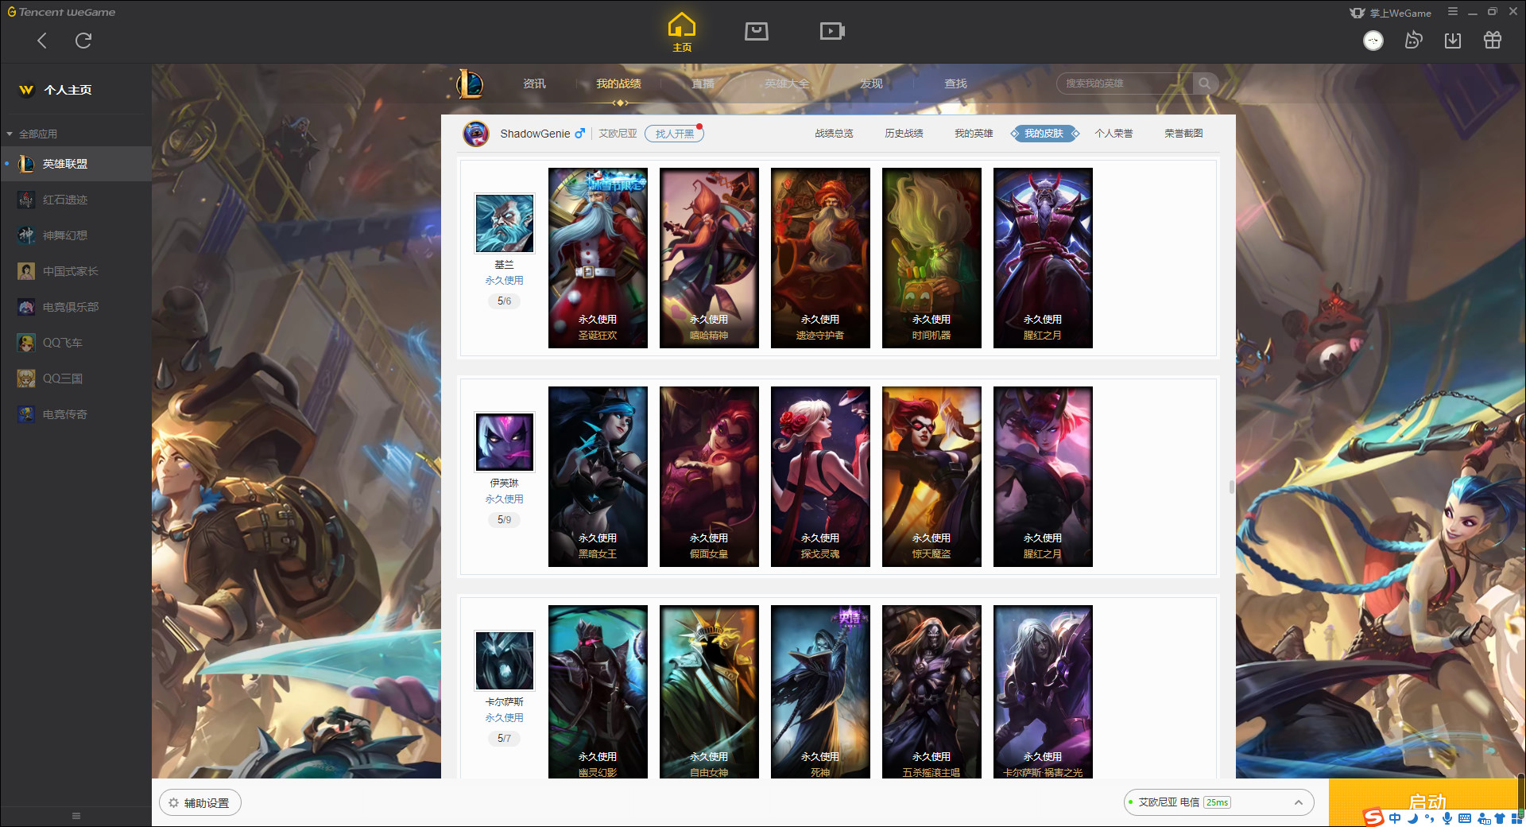Open the 直播 tab
Image resolution: width=1526 pixels, height=827 pixels.
(703, 83)
